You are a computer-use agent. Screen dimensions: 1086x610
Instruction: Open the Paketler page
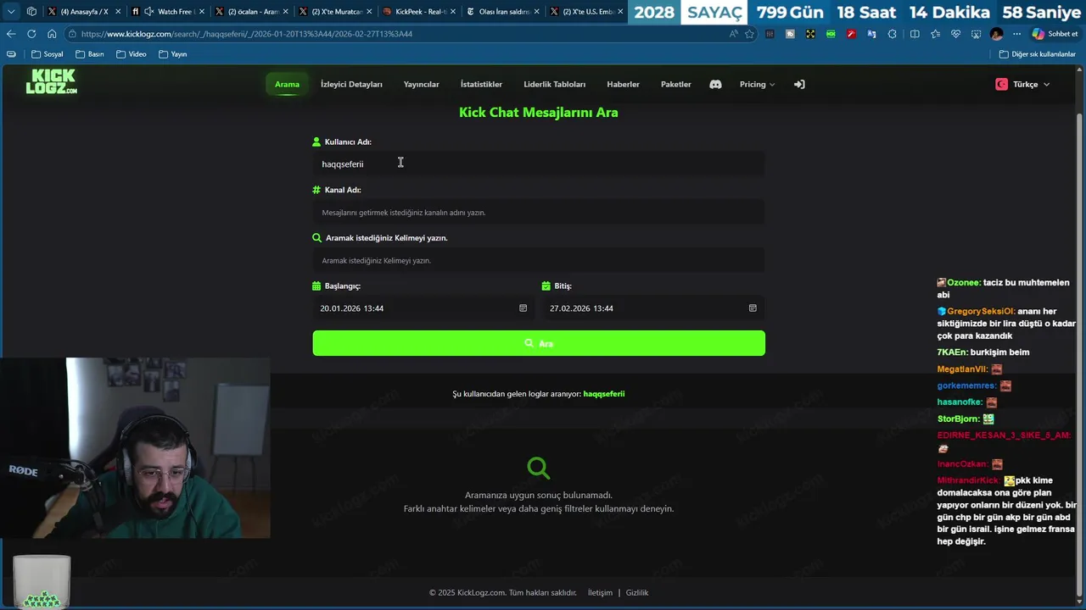676,84
